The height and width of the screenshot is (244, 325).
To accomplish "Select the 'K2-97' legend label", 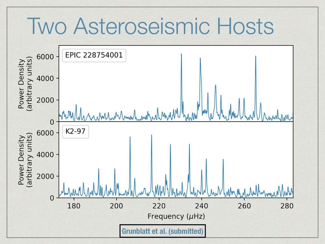I will 76,132.
